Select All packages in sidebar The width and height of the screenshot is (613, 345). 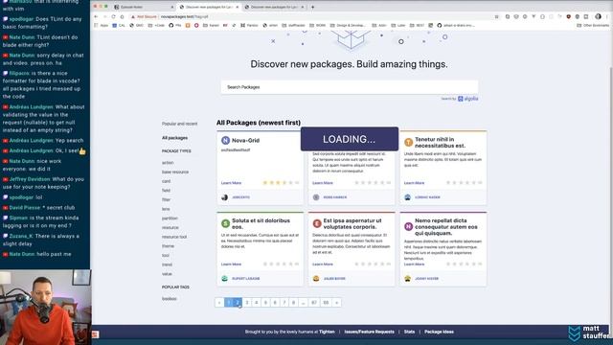(x=174, y=138)
